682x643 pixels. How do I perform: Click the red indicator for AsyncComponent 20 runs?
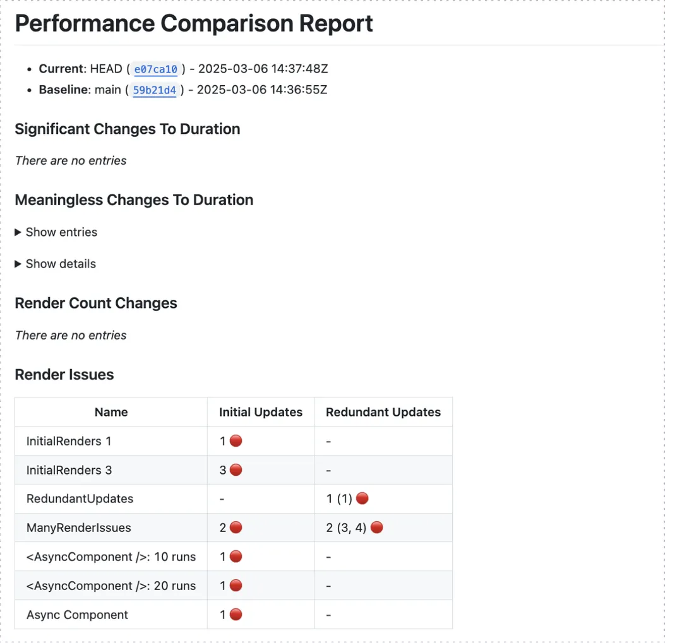click(x=234, y=585)
